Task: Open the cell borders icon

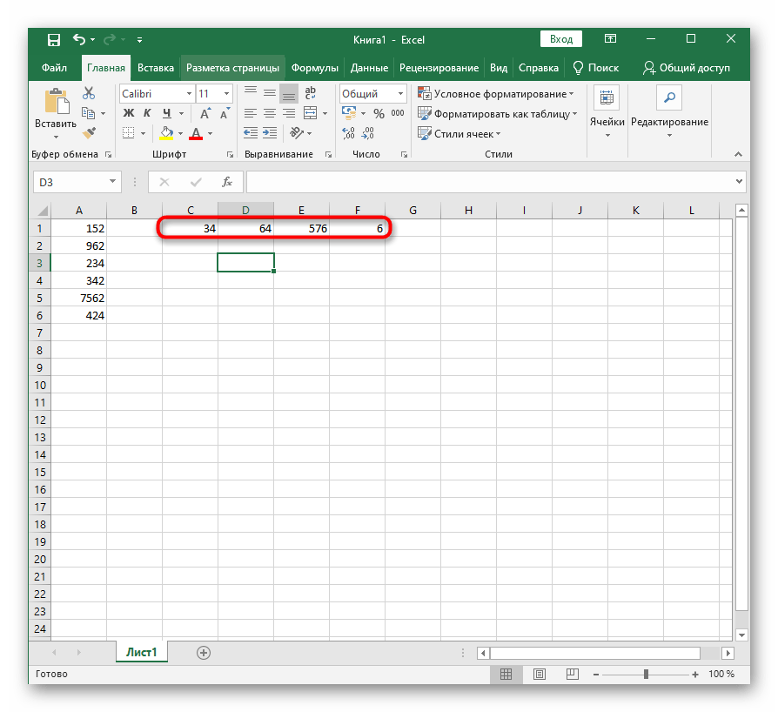Action: (129, 133)
